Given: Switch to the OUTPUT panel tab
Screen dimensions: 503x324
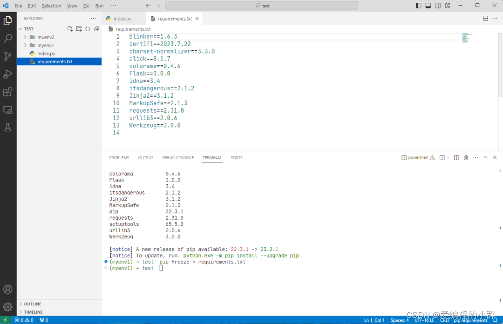Looking at the screenshot, I should [x=146, y=158].
